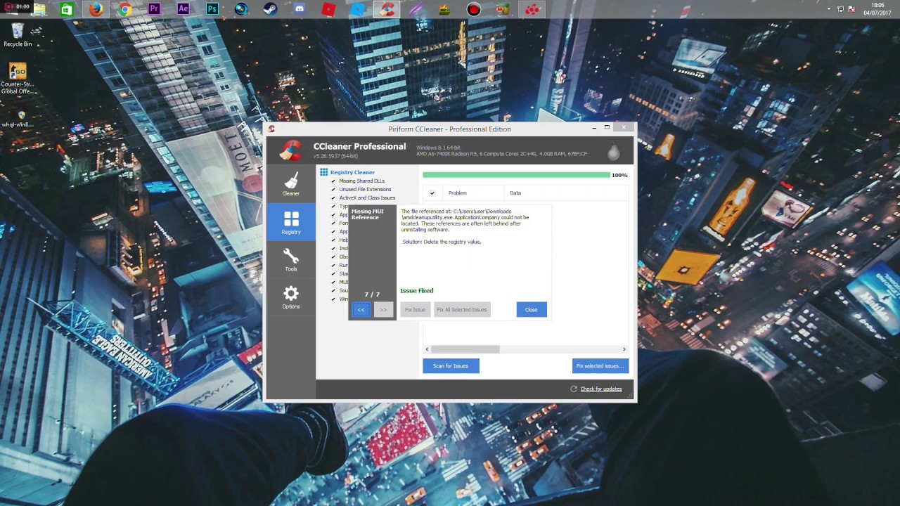Image resolution: width=900 pixels, height=506 pixels.
Task: Click the Piriform pear logo icon
Action: [613, 152]
